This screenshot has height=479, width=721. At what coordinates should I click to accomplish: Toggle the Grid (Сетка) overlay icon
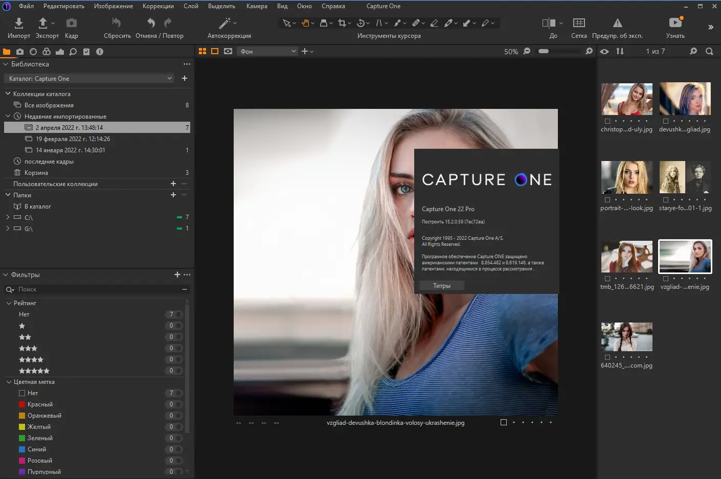[579, 23]
